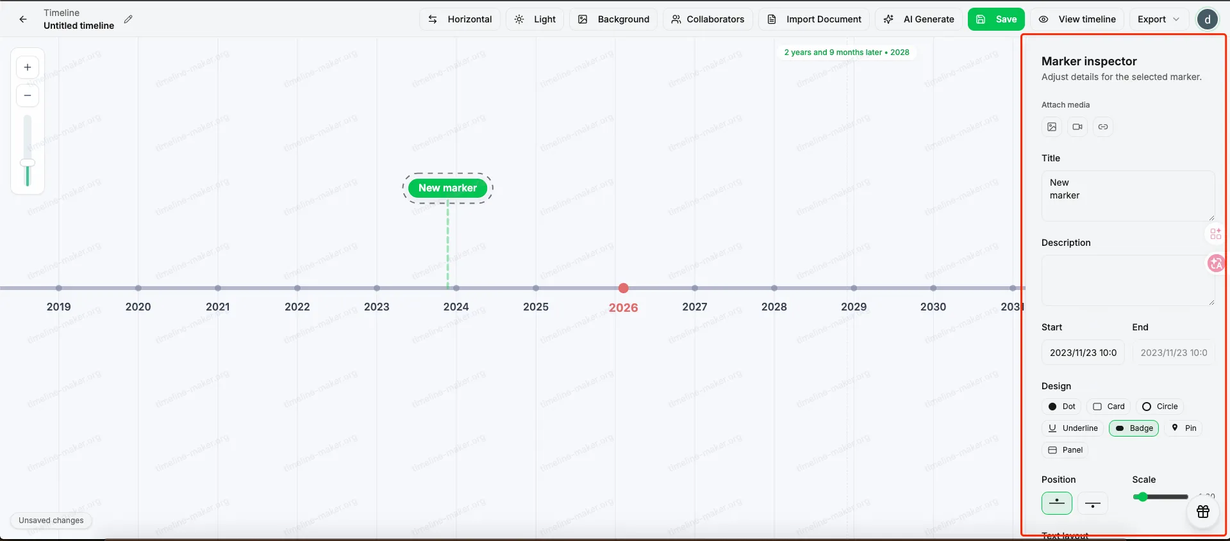
Task: Click the Unsaved changes status badge
Action: [51, 521]
